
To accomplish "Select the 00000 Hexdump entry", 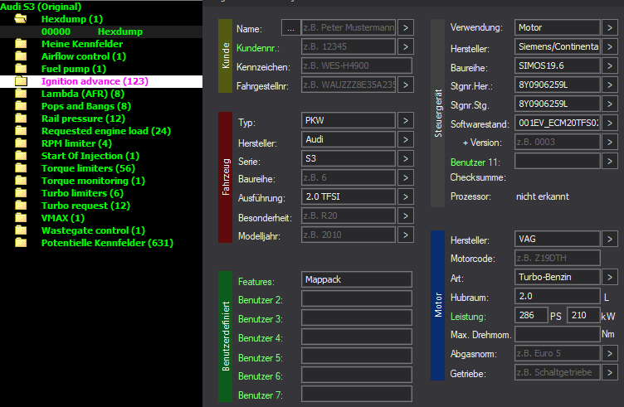I will pos(101,31).
